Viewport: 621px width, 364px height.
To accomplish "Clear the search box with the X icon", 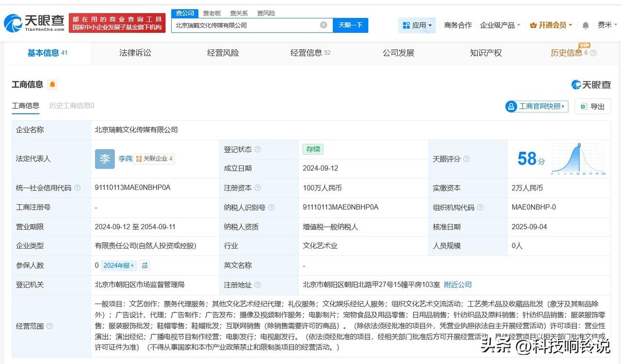I will pos(324,25).
